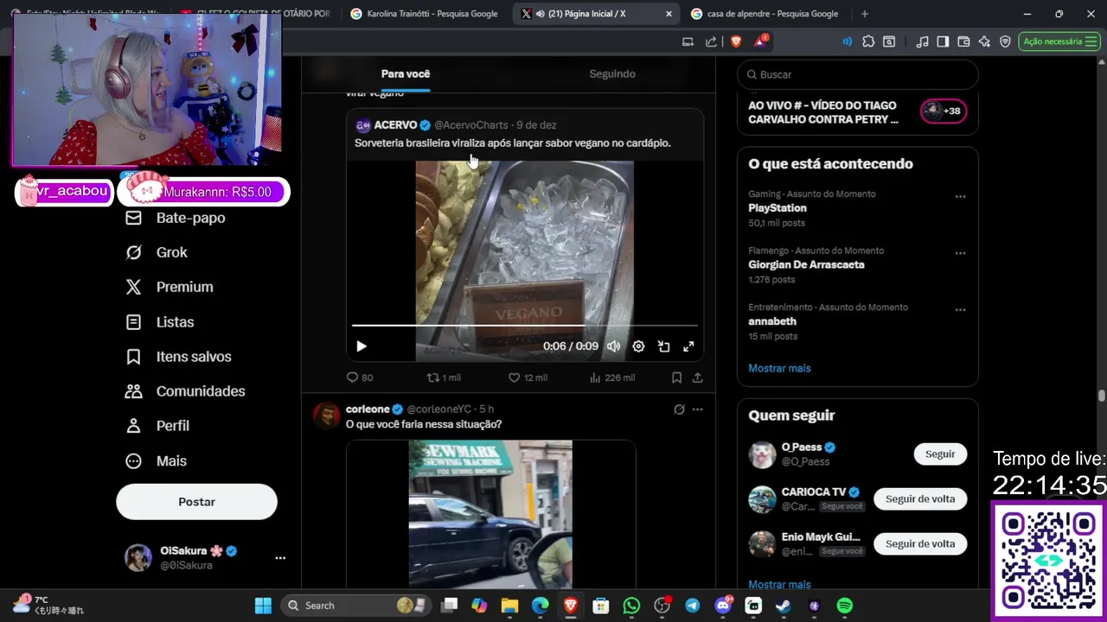Seek on the video progress bar
Image resolution: width=1107 pixels, height=622 pixels.
[524, 326]
